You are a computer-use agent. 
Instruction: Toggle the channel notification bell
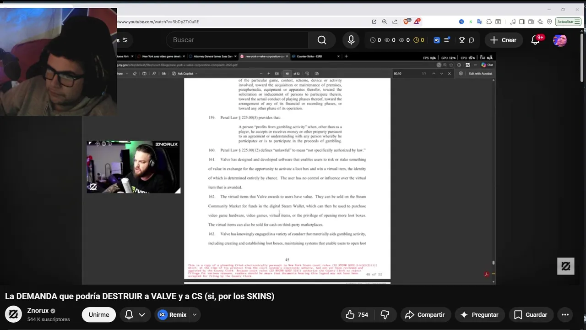coord(129,314)
